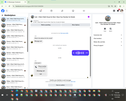Open the Facebook logo home link
Viewport: 126px width, 101px height.
(3, 11)
